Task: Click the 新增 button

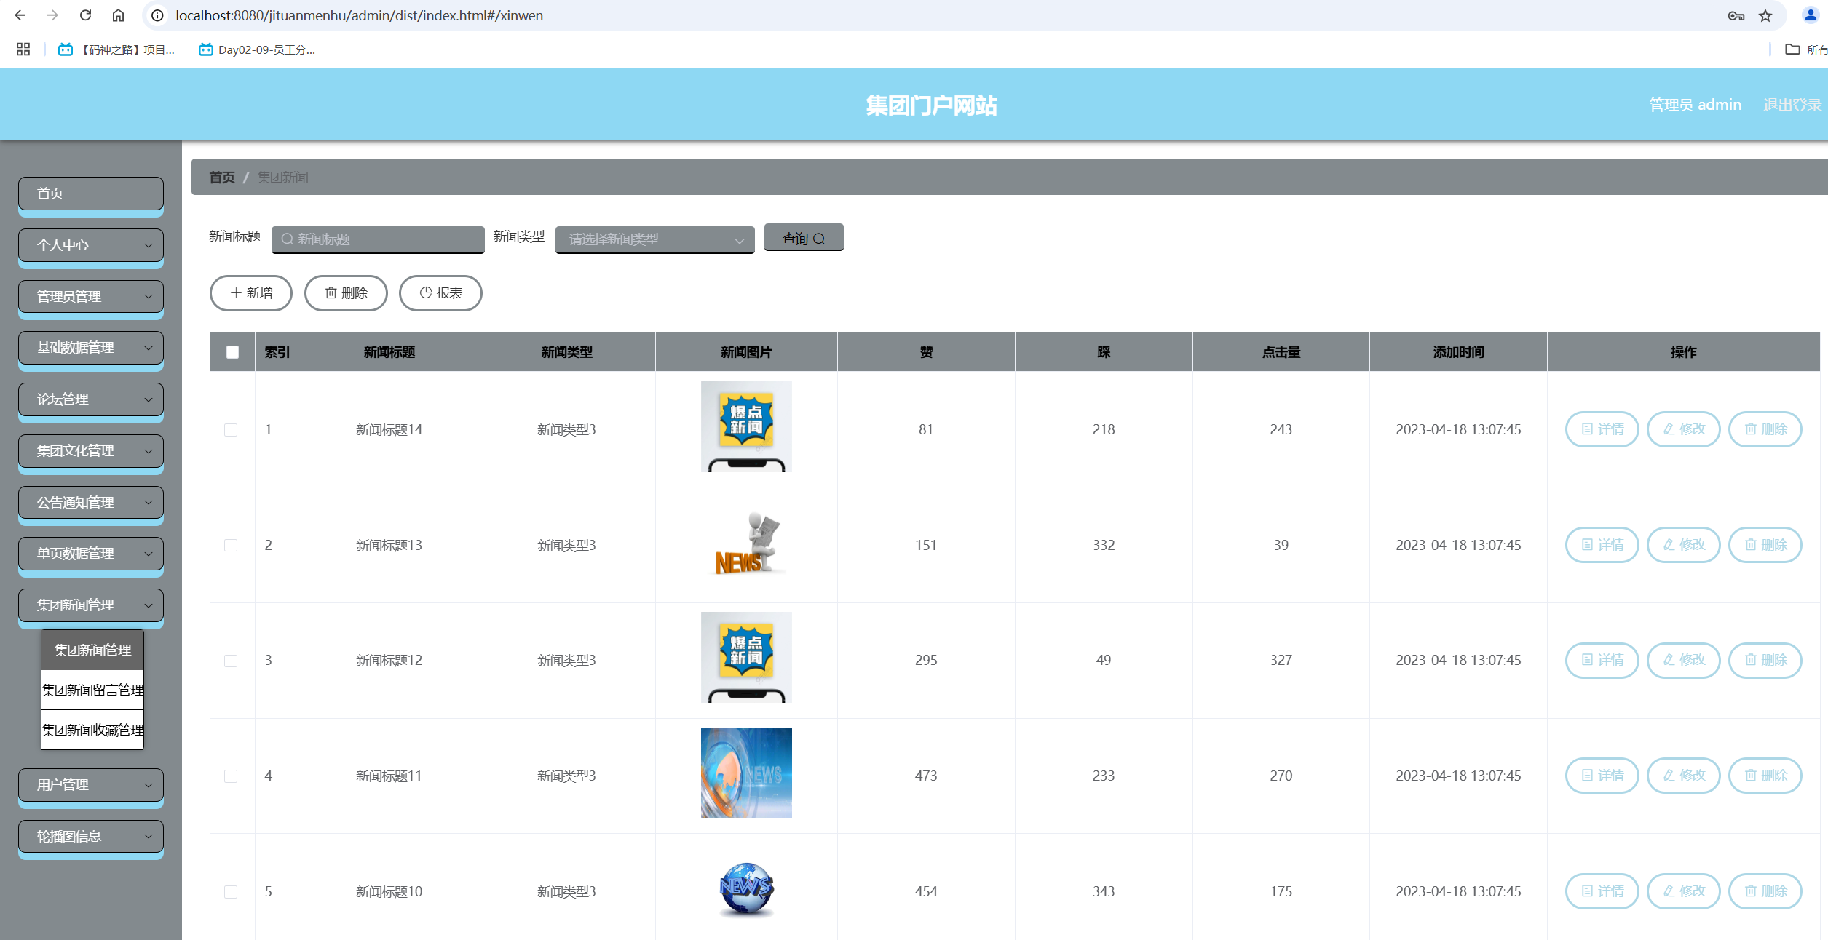Action: pyautogui.click(x=251, y=293)
